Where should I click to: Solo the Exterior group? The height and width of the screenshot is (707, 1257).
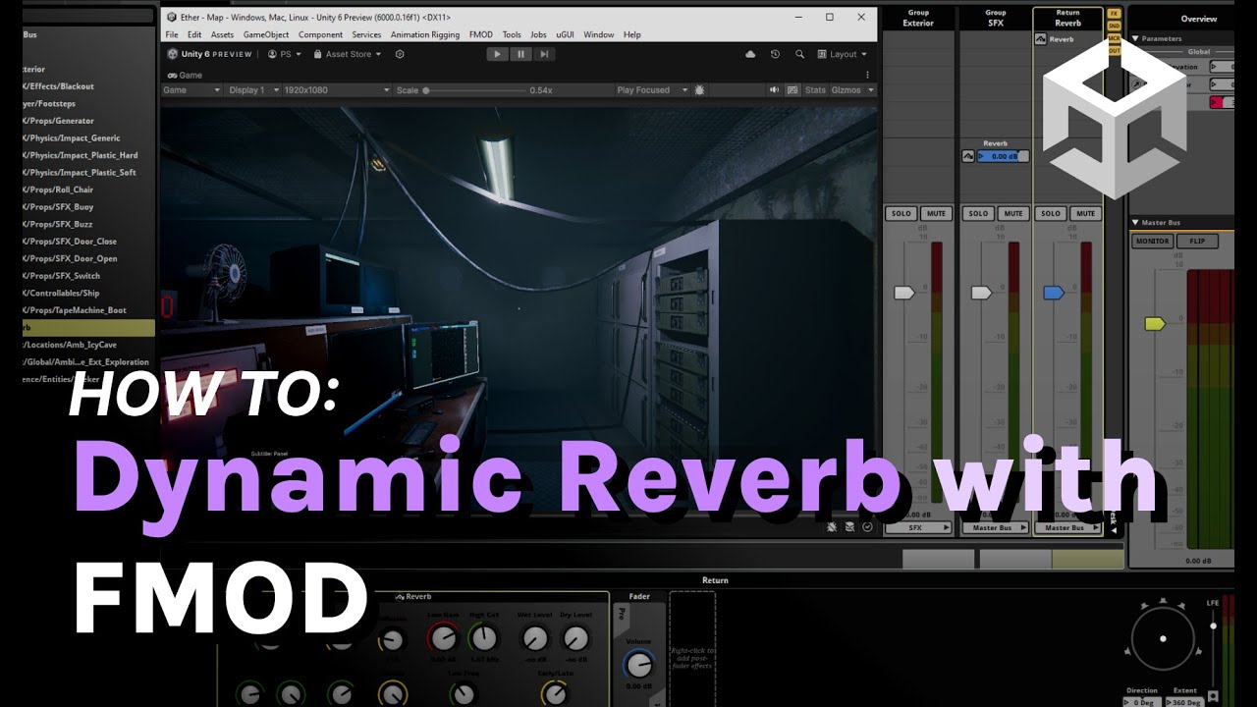[901, 213]
